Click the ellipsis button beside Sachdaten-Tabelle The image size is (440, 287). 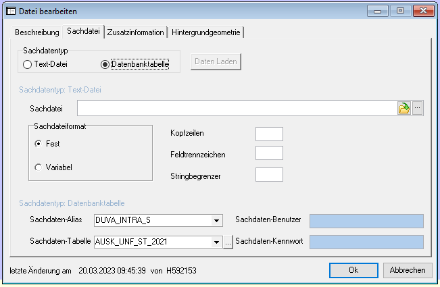tap(228, 242)
